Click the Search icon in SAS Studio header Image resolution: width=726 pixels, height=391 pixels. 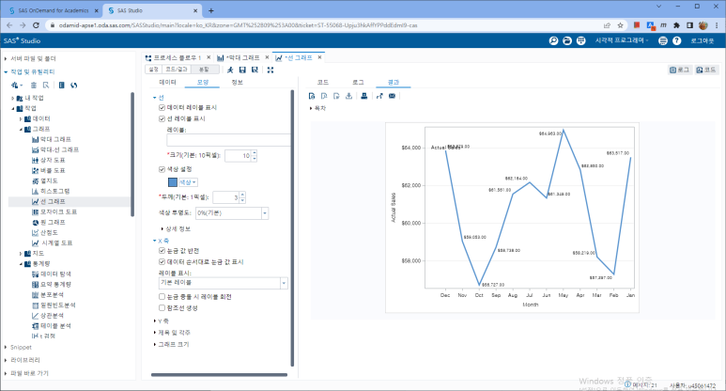pos(553,40)
